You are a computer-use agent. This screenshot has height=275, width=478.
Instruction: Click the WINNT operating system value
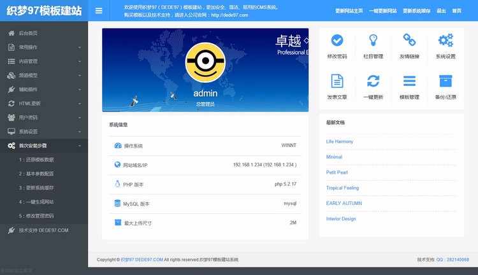coord(289,145)
